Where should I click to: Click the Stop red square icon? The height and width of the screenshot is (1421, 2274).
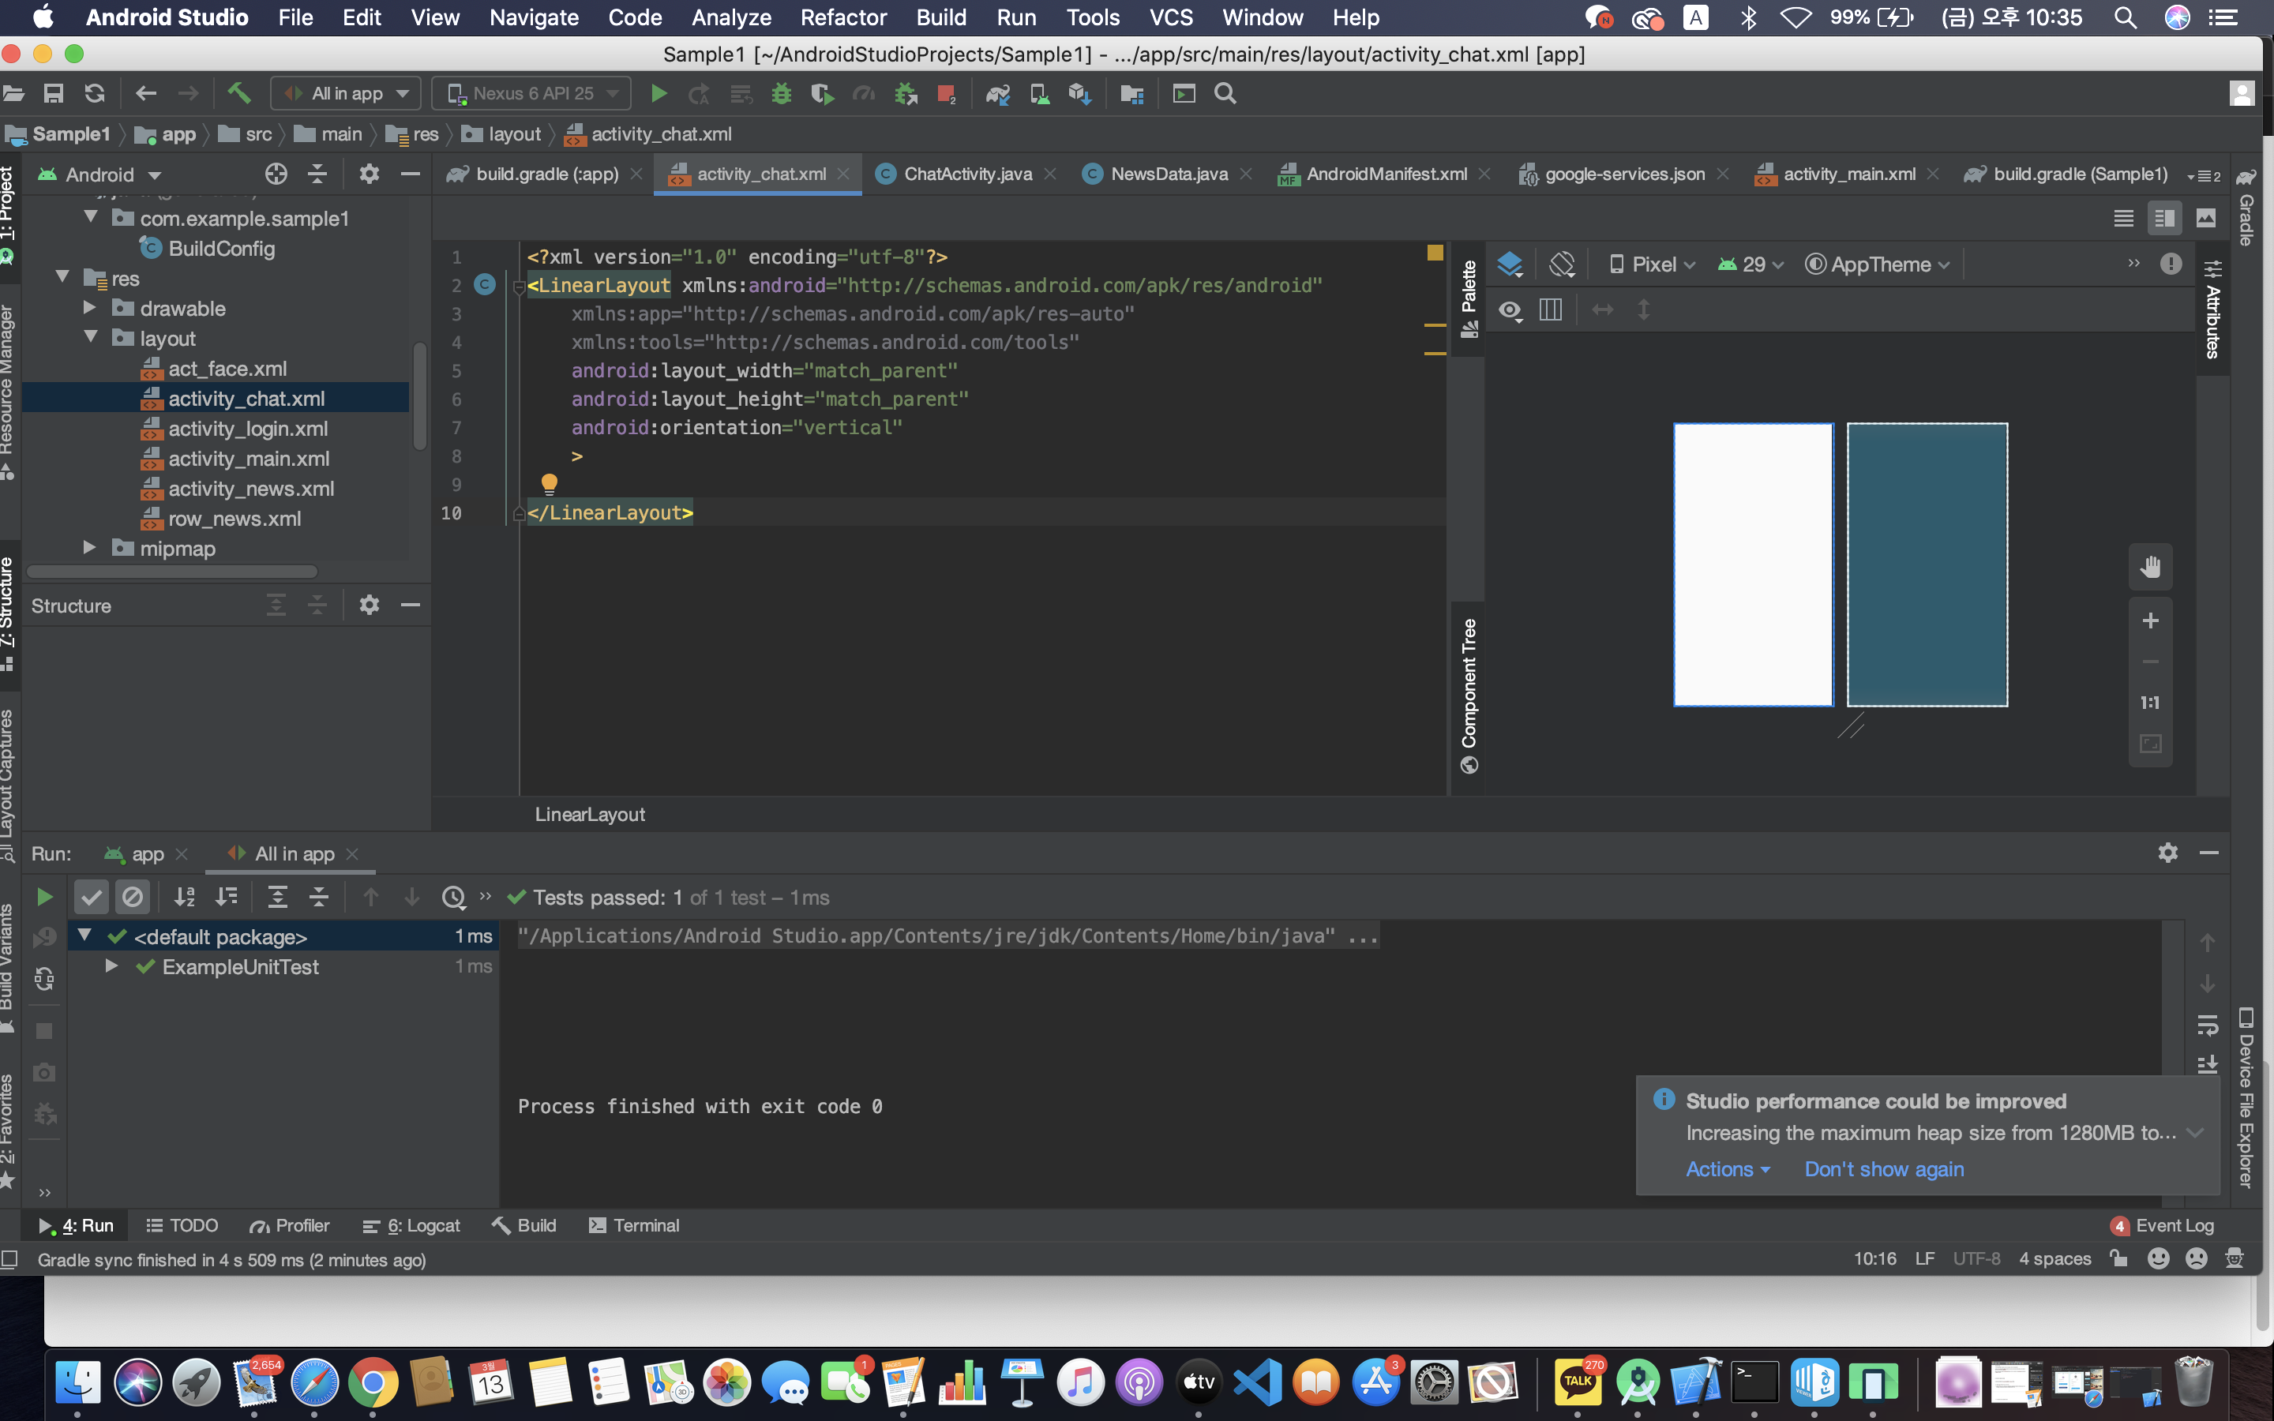point(945,93)
